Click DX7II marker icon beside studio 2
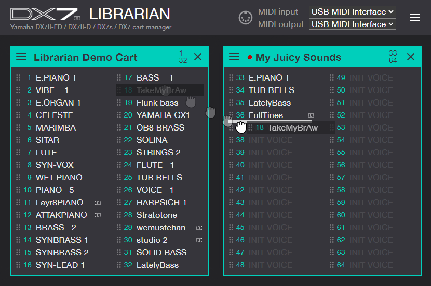The image size is (431, 286). pos(199,240)
